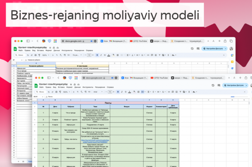Open text color picker in the back window toolbar
This screenshot has height=167, width=252.
click(109, 55)
